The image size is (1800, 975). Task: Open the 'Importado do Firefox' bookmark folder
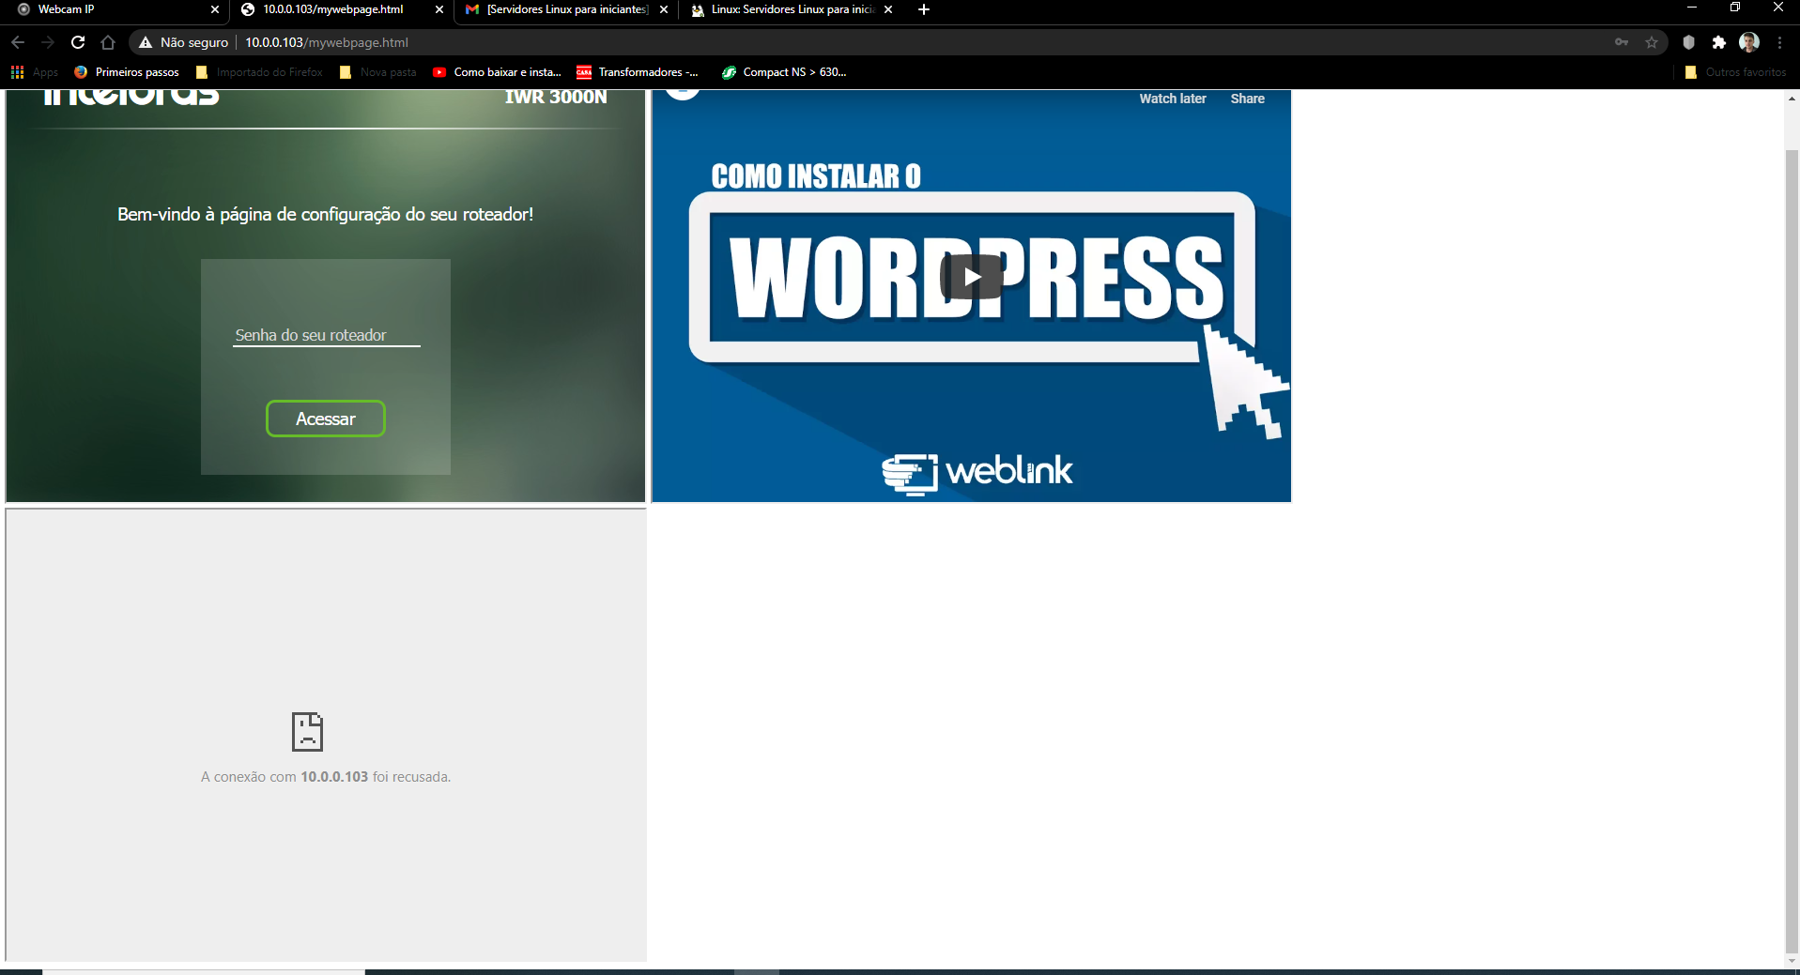(259, 72)
